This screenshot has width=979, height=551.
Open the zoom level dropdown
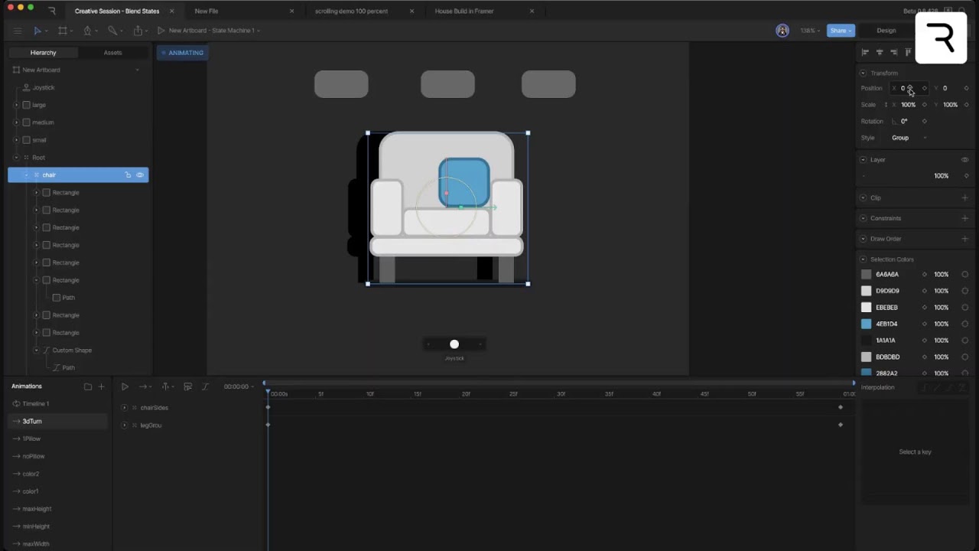810,31
